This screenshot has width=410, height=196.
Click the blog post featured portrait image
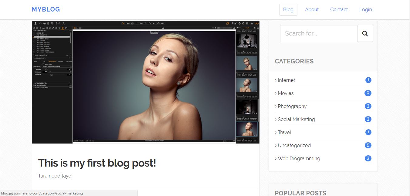[145, 82]
